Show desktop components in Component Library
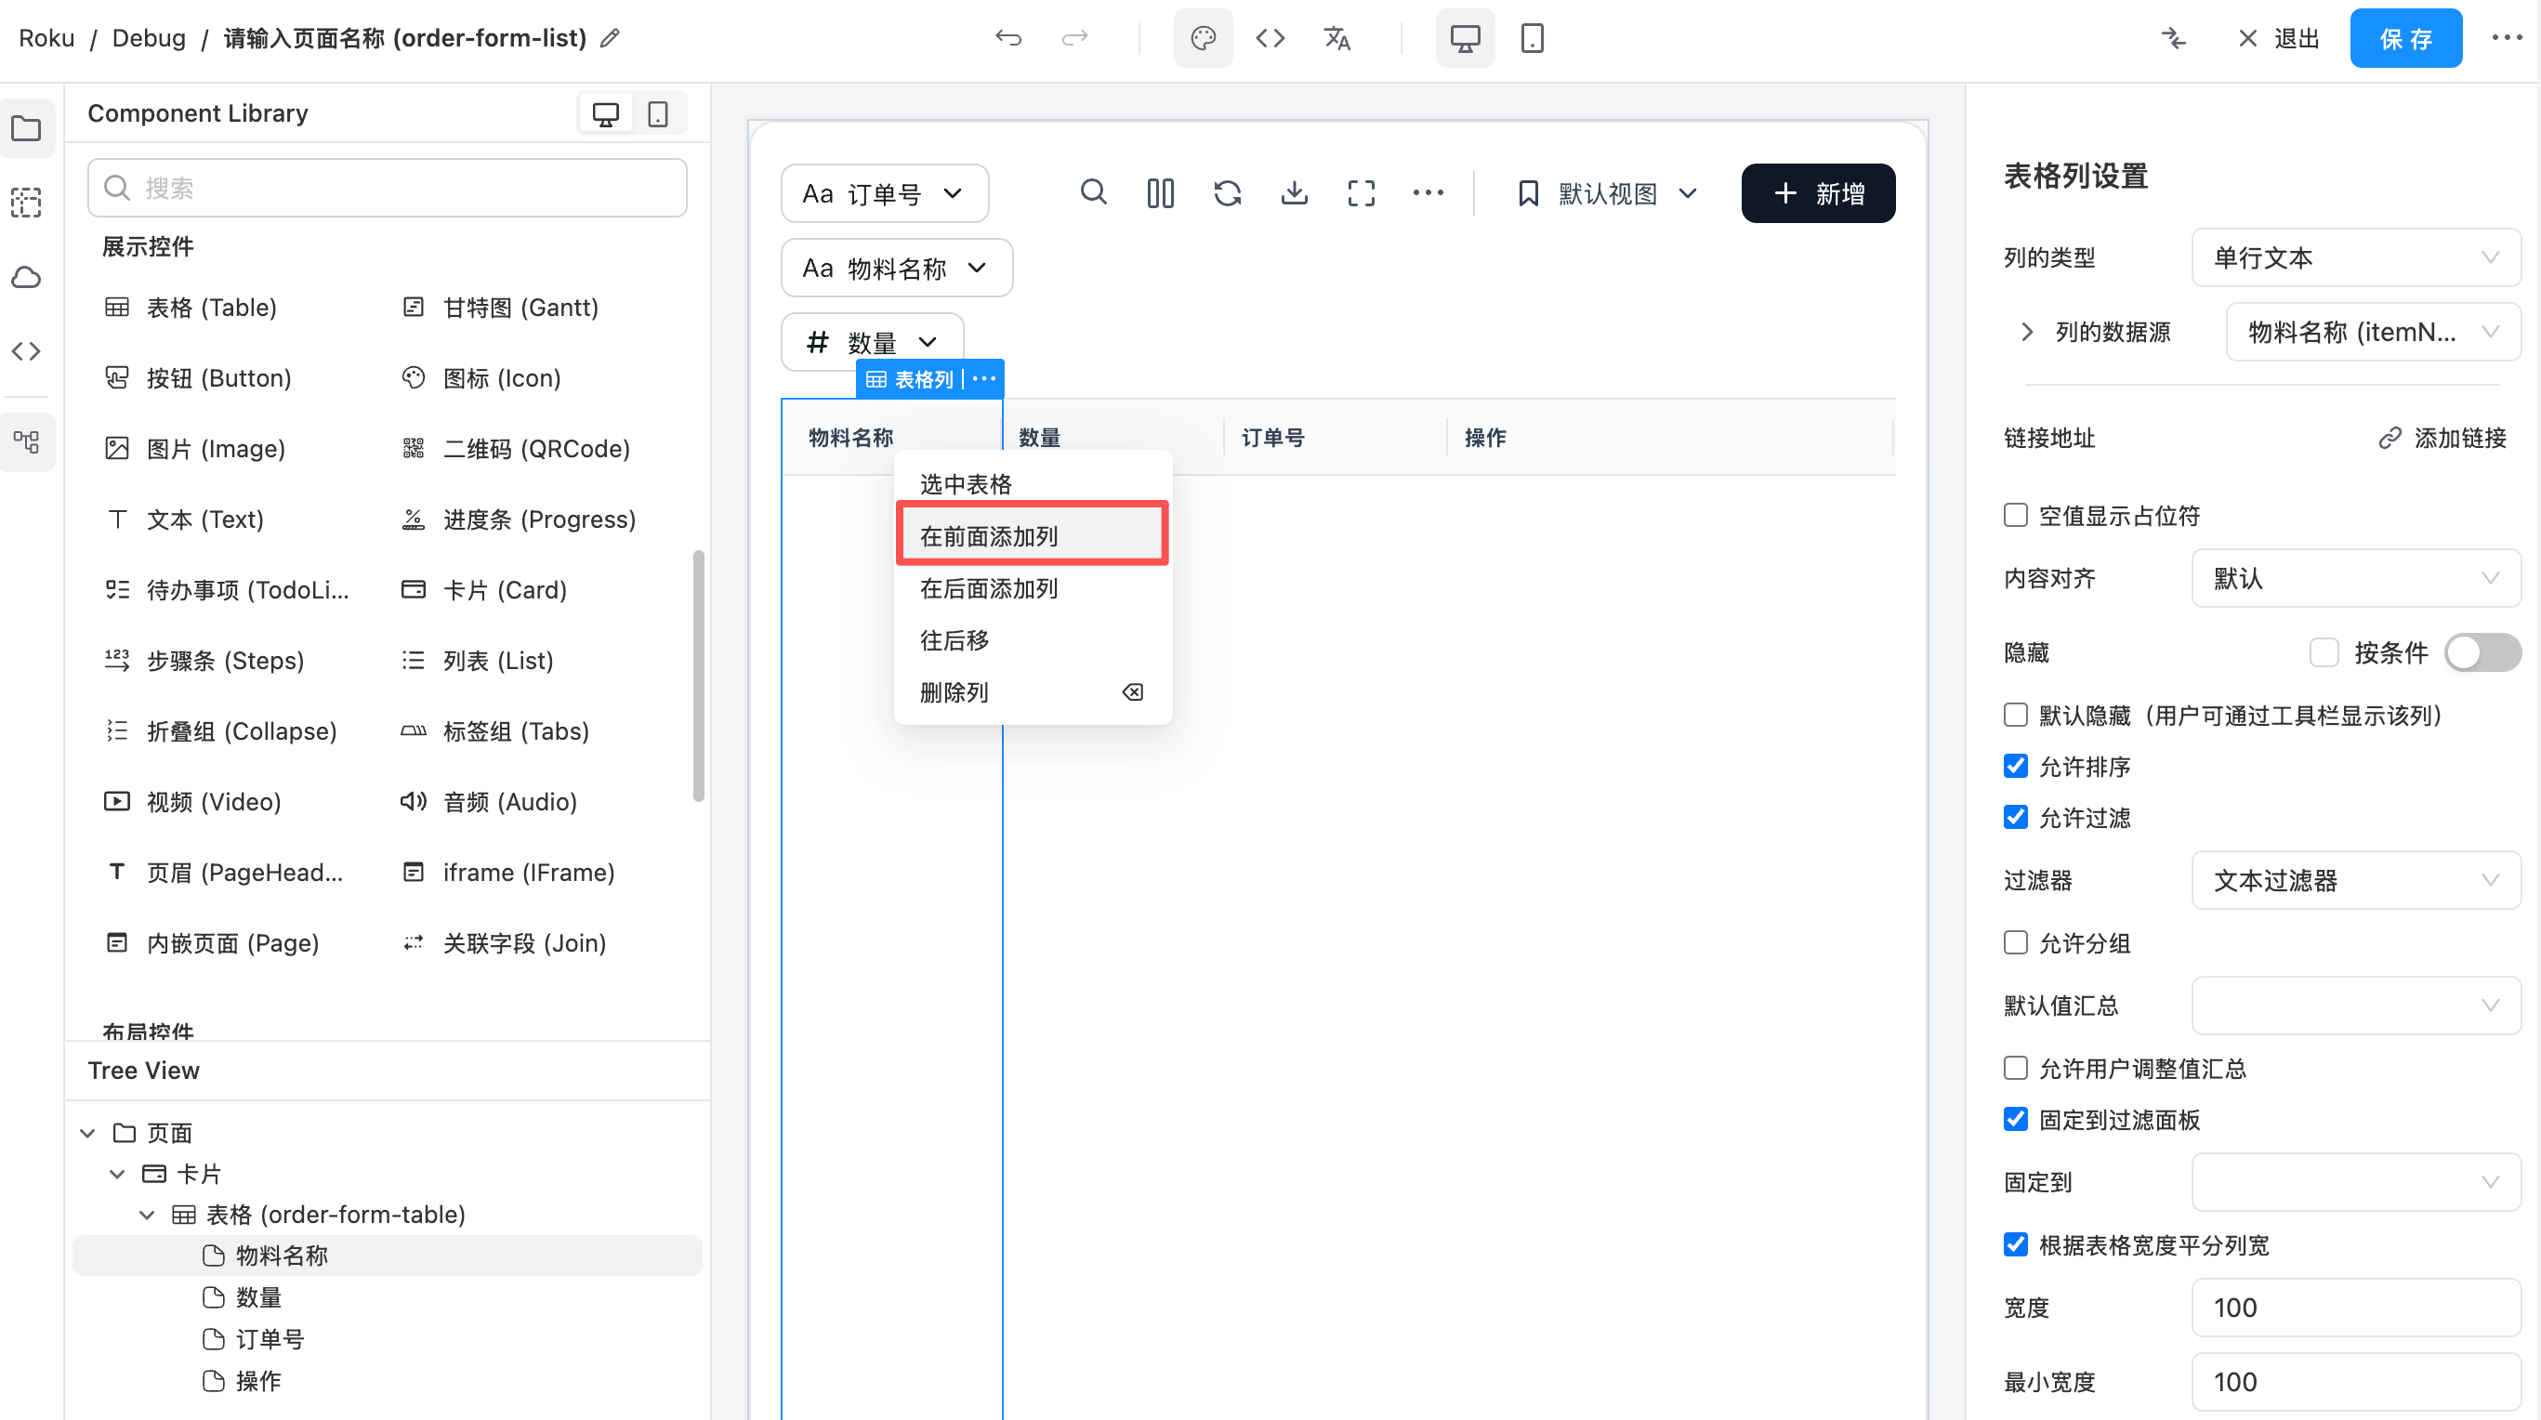Image resolution: width=2541 pixels, height=1420 pixels. pos(606,113)
